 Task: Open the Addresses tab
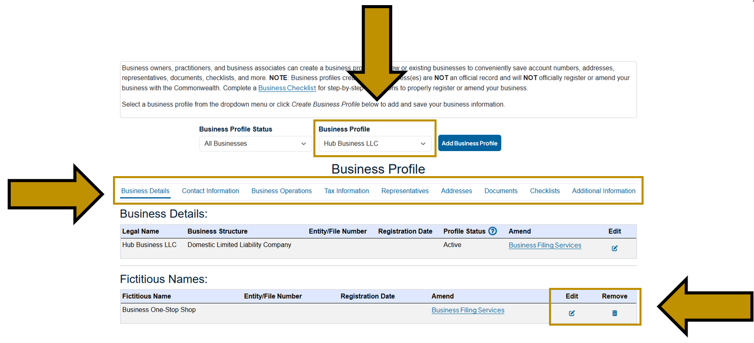coord(456,190)
